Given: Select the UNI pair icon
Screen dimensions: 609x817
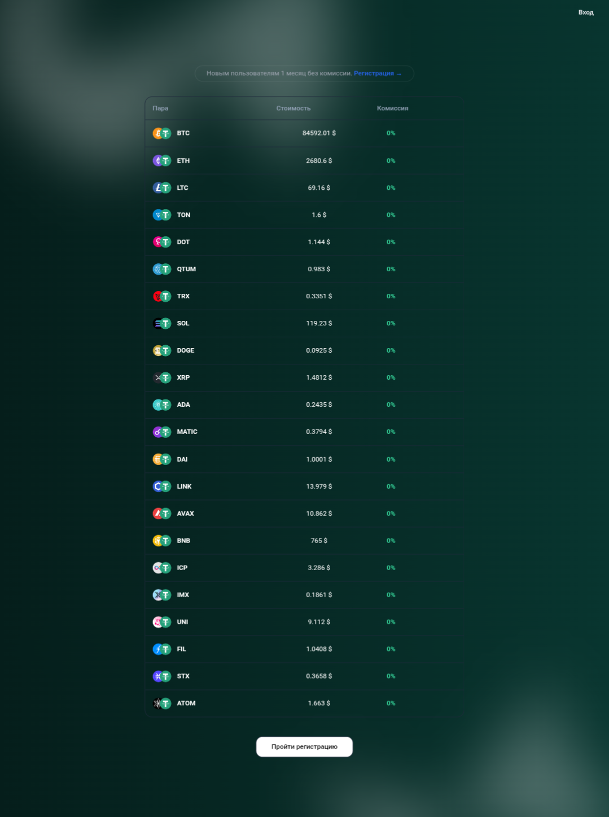Looking at the screenshot, I should [x=161, y=622].
